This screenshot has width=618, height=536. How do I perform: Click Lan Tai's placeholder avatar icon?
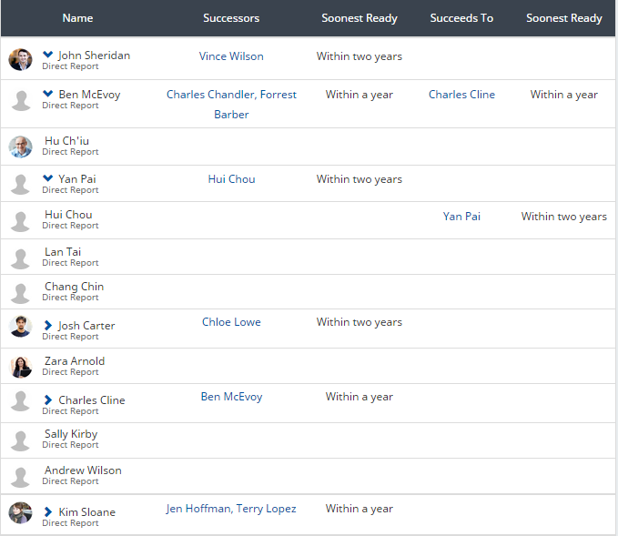click(x=20, y=258)
